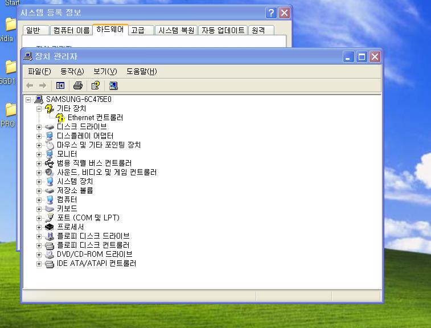Screen dimensions: 431x328
Task: Click the help (?) button of 시스템 등록 정보
Action: coord(271,13)
